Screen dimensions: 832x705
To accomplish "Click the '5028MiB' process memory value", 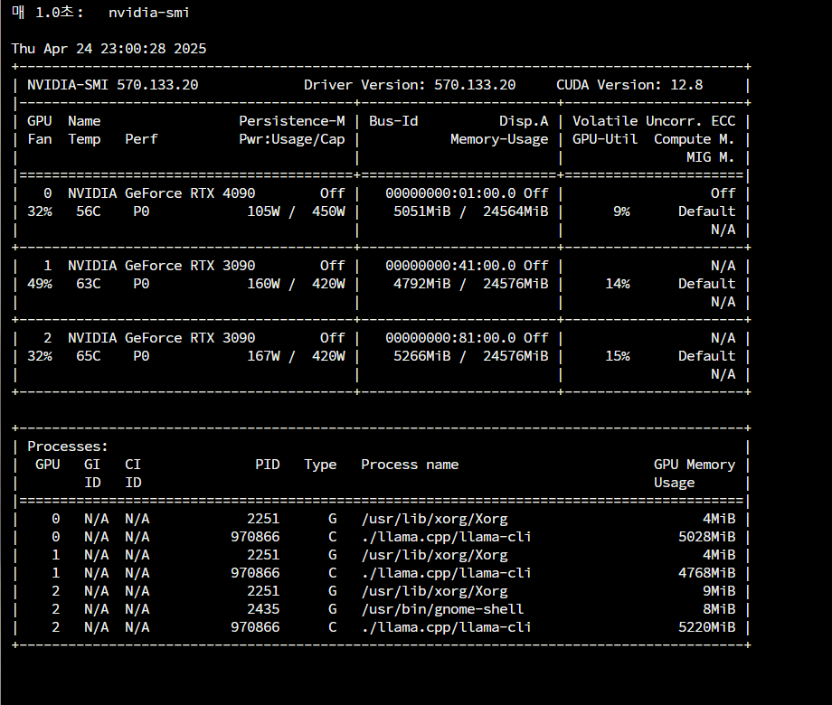I will click(x=707, y=537).
